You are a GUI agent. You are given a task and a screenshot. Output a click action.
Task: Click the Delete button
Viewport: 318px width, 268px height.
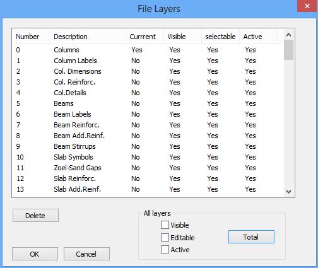pos(35,216)
